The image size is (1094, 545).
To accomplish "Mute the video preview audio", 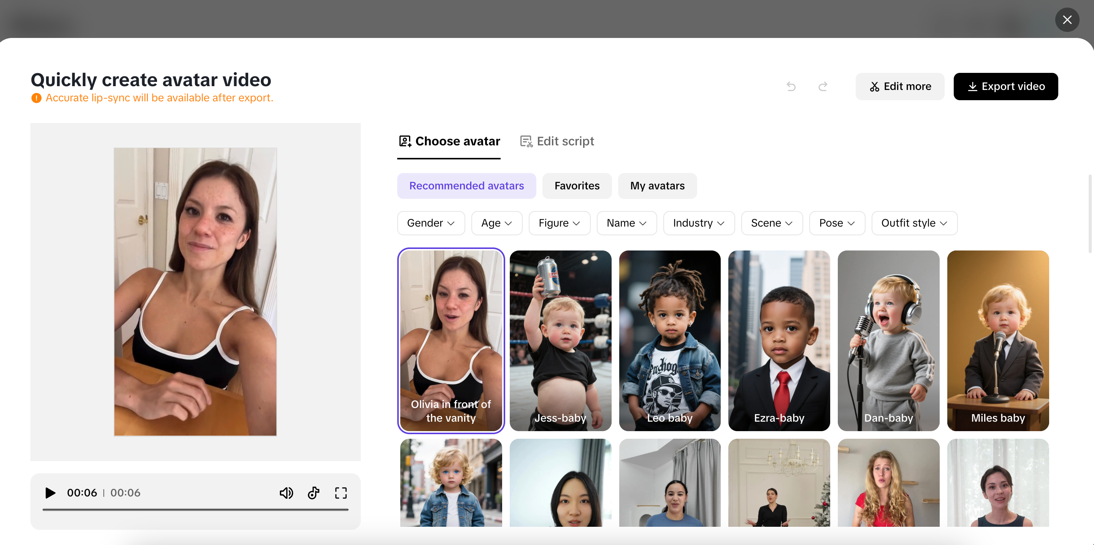I will click(x=286, y=493).
